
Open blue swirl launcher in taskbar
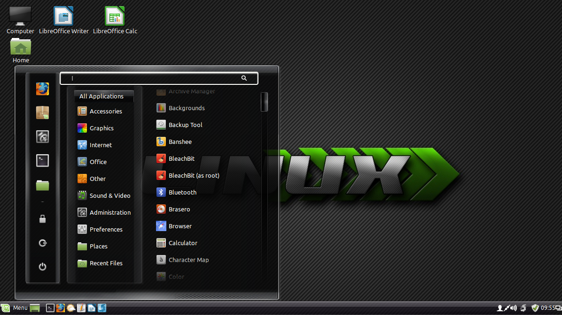tap(102, 308)
